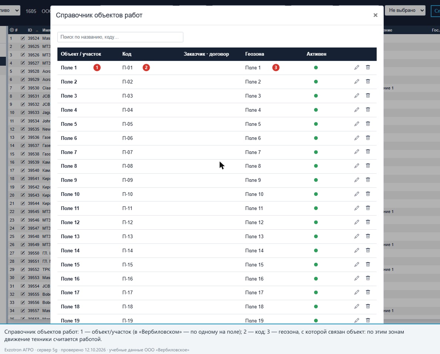The width and height of the screenshot is (440, 354).
Task: Edit the Поле 6 object
Action: pos(357,138)
